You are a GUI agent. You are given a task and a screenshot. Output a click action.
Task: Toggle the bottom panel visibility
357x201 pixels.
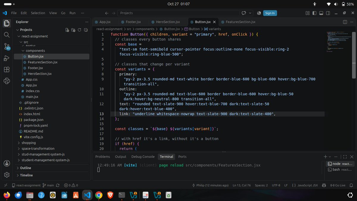pyautogui.click(x=321, y=13)
